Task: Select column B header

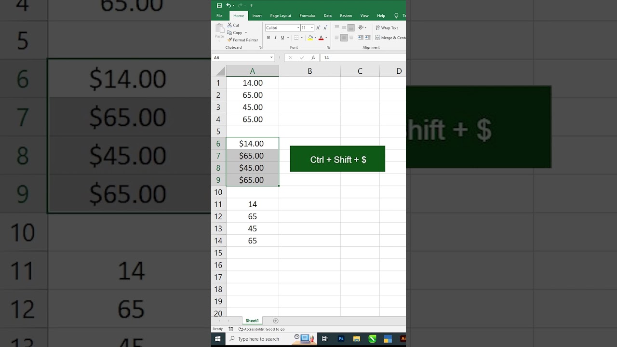Action: [309, 71]
